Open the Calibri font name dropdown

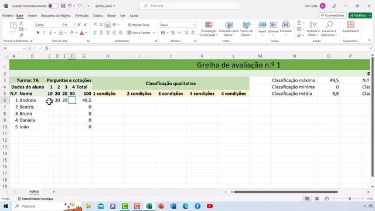coord(62,25)
